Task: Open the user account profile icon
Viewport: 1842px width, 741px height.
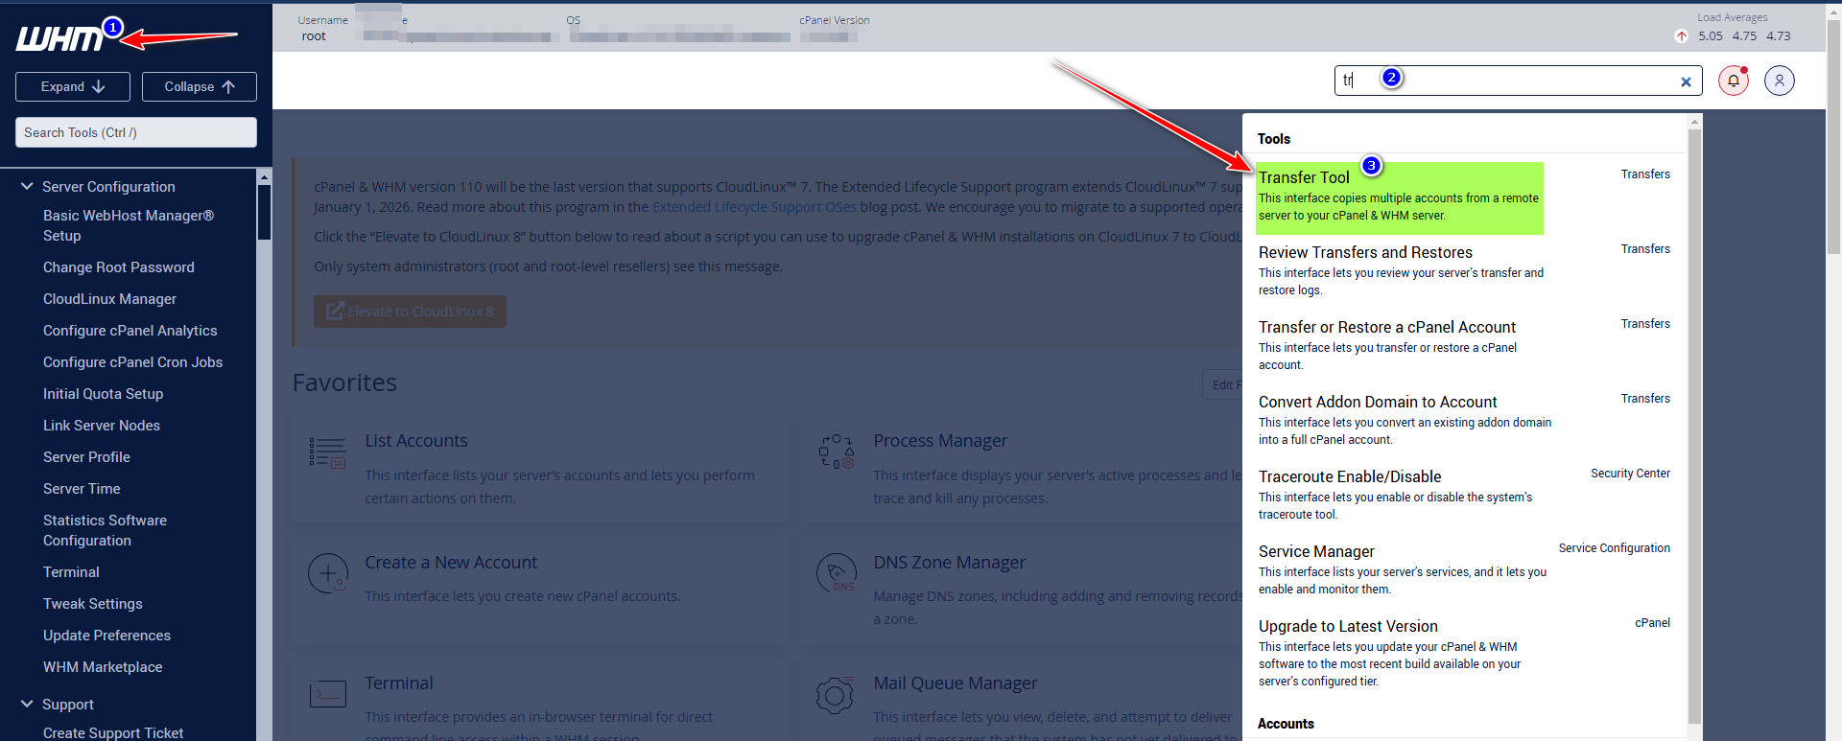Action: tap(1779, 81)
